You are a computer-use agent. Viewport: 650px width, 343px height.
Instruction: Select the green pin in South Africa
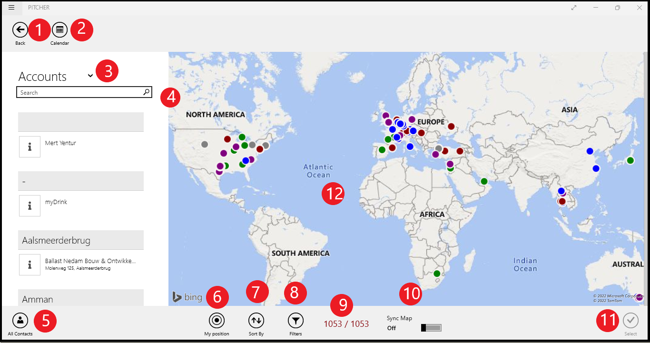pyautogui.click(x=436, y=274)
